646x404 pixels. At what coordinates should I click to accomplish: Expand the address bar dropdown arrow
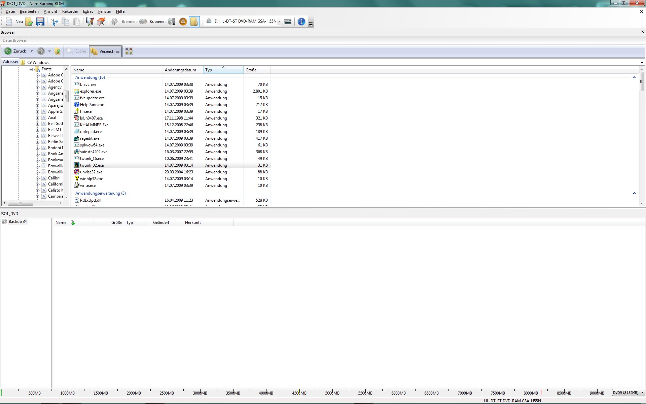[x=642, y=62]
